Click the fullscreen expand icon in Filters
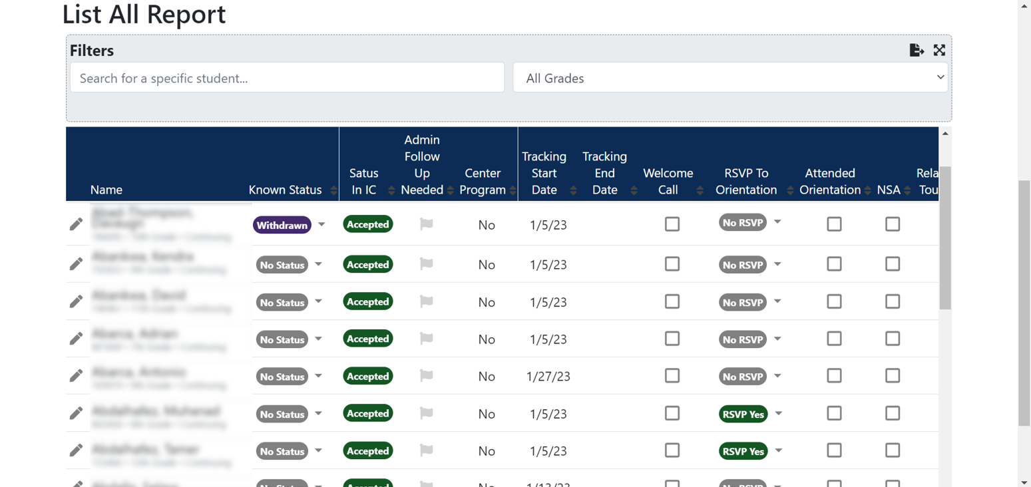 click(939, 50)
